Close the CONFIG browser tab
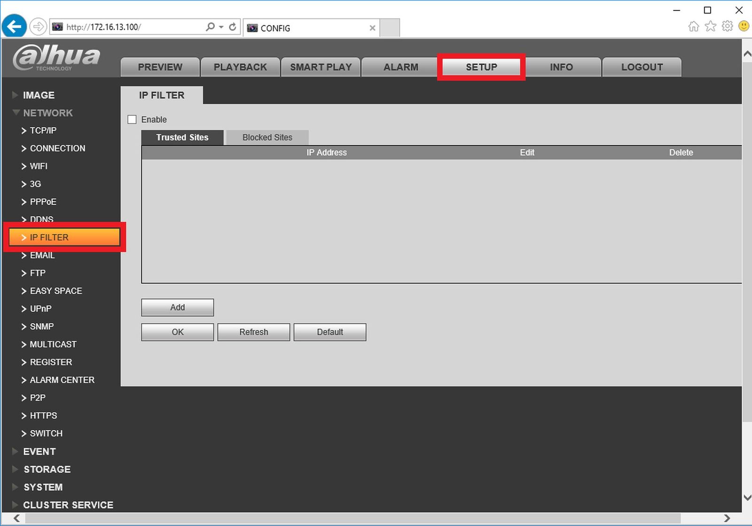The height and width of the screenshot is (526, 752). (x=372, y=28)
